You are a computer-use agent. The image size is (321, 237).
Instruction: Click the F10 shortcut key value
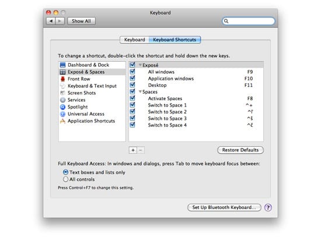point(249,79)
